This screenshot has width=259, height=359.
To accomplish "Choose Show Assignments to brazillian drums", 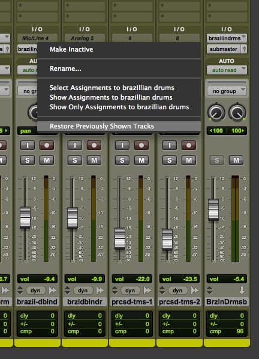I will coord(111,97).
